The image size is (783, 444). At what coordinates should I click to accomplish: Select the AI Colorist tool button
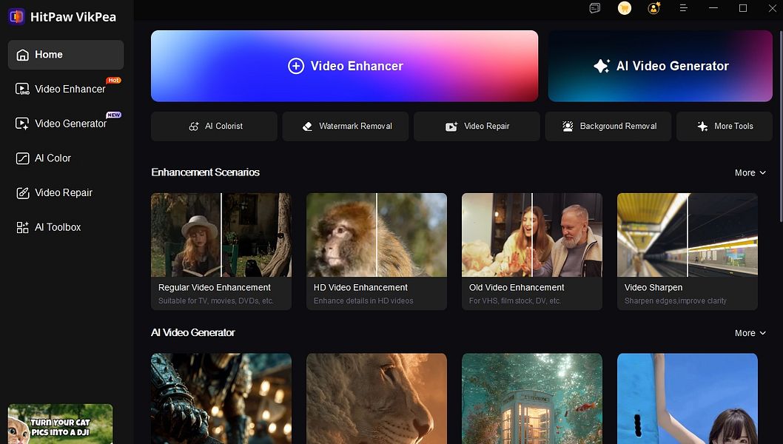[x=214, y=127]
